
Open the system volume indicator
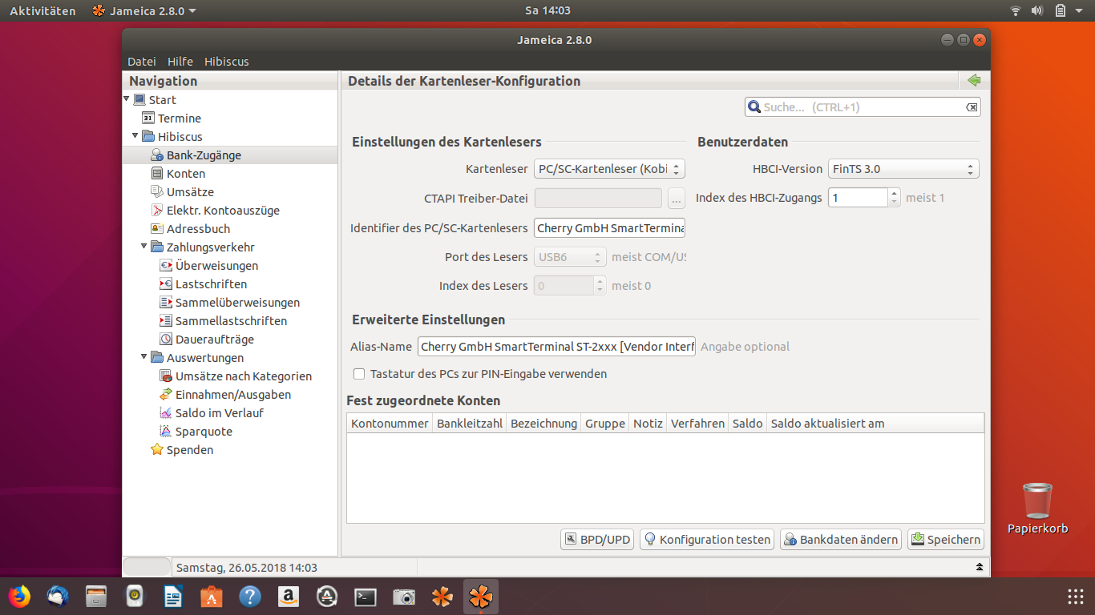click(1037, 10)
